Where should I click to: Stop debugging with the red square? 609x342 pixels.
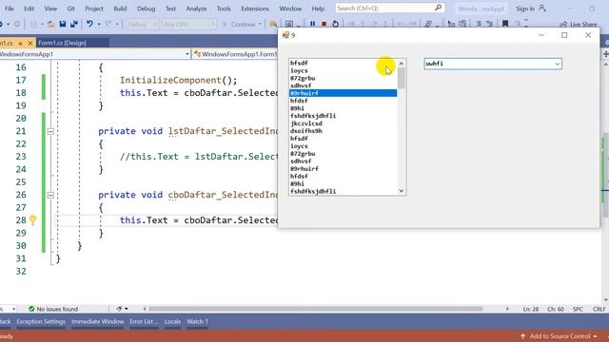(x=324, y=24)
